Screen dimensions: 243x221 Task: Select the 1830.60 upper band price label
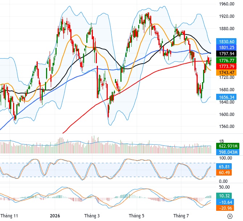(226, 42)
